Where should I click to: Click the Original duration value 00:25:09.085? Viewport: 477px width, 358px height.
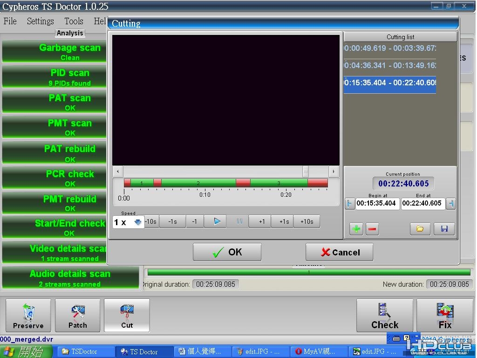[x=215, y=284]
